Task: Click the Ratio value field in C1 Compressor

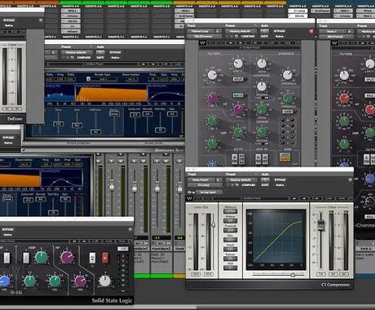Action: coord(230,240)
